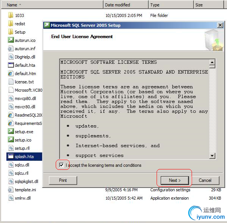Click license text scroll up arrow
Screen dimensions: 227x223
click(212, 62)
